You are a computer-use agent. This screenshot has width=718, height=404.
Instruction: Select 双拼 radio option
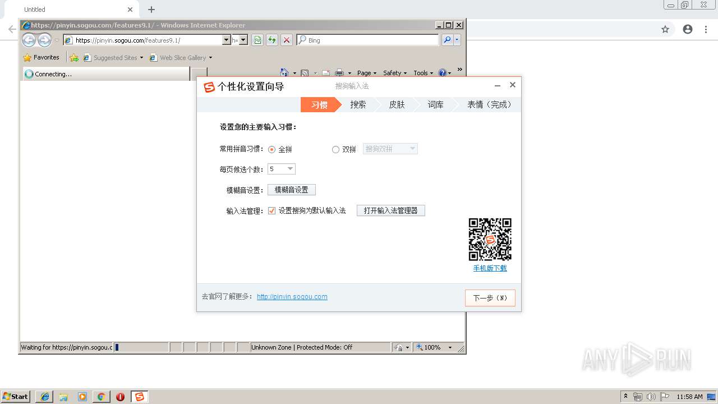point(335,149)
